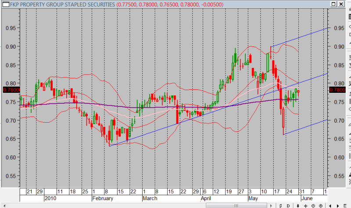Click 0.7800 price tag on right axis

[x=337, y=90]
